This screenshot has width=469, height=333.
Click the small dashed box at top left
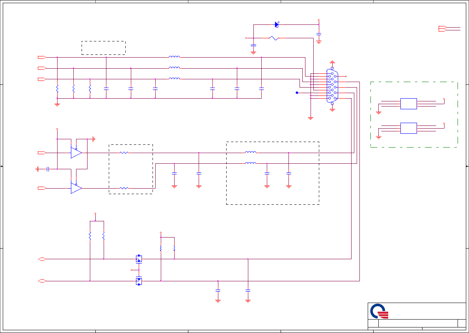104,48
